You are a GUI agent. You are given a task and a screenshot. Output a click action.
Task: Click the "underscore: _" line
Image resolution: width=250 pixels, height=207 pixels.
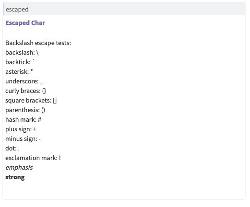coord(24,81)
